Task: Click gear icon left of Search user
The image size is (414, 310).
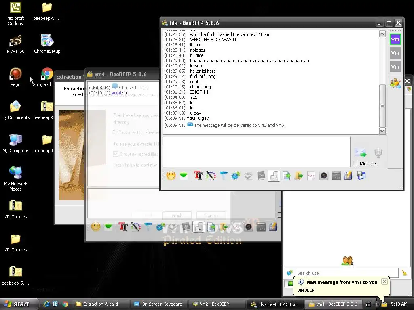Action: 289,273
